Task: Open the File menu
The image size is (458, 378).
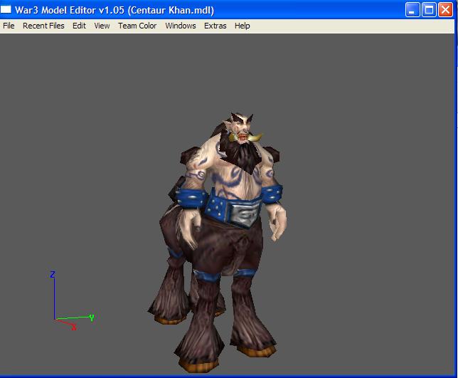Action: tap(9, 26)
